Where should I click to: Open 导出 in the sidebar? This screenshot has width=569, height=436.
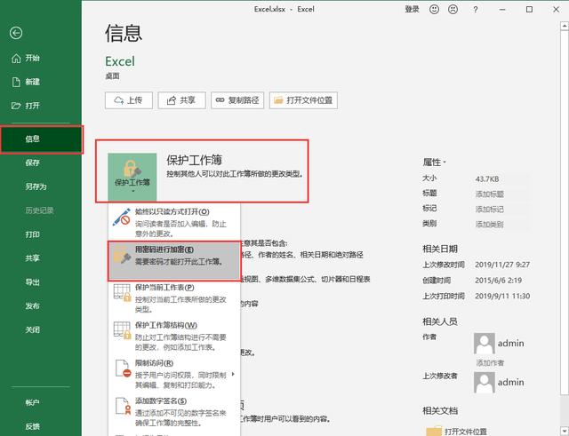point(42,282)
